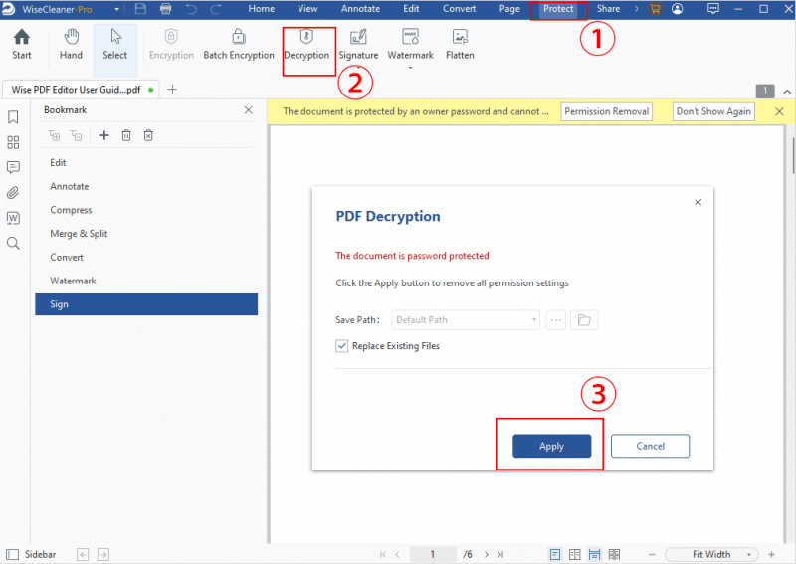Click Don't Show Again button
This screenshot has width=796, height=564.
[713, 111]
